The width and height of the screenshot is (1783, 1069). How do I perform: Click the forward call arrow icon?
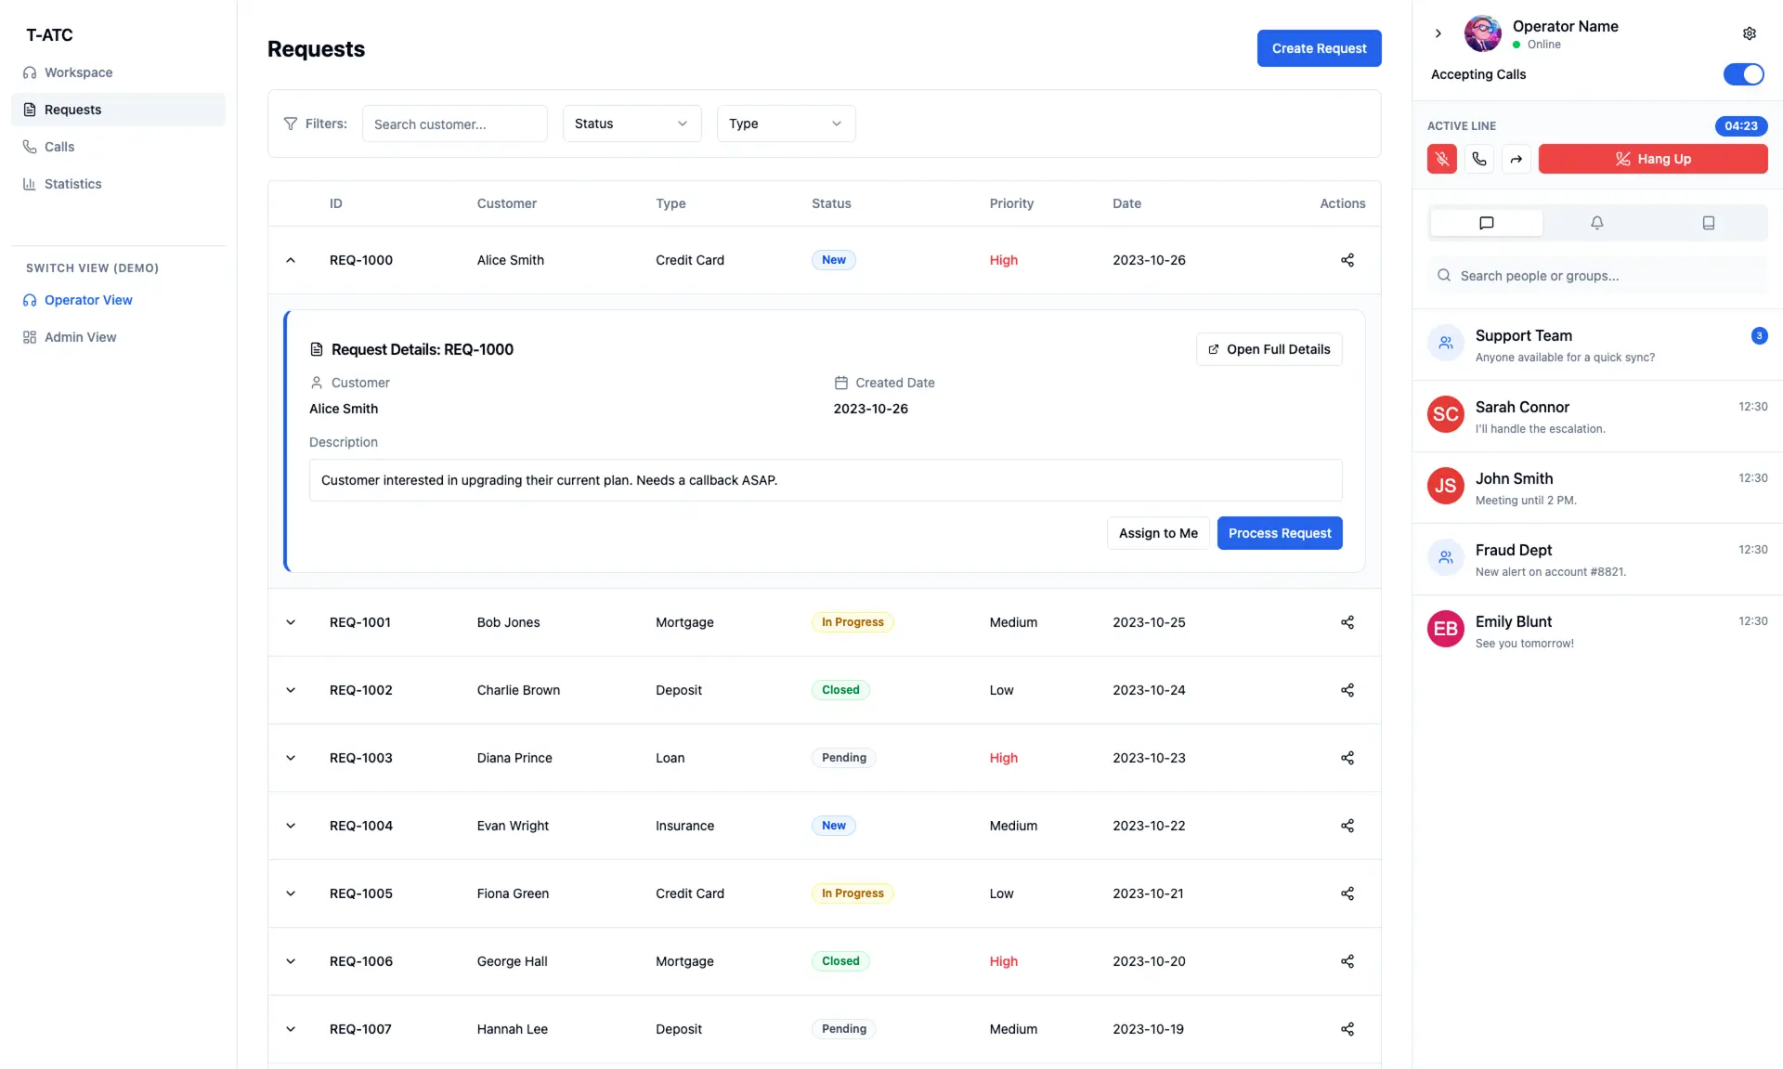coord(1516,159)
